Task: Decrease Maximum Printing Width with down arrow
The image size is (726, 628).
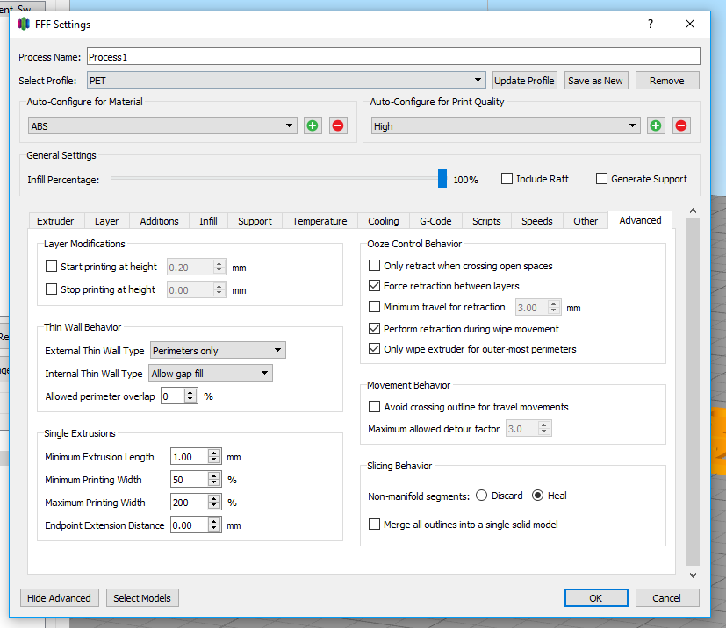Action: [214, 505]
